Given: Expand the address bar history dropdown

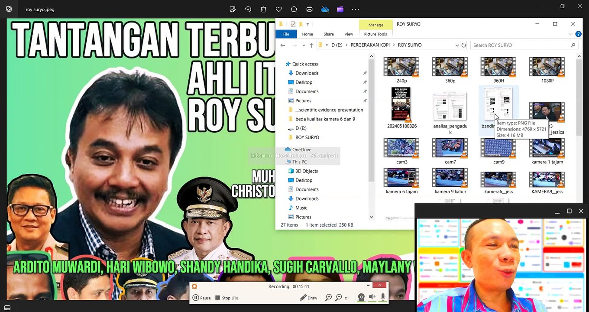Looking at the screenshot, I should tap(457, 45).
